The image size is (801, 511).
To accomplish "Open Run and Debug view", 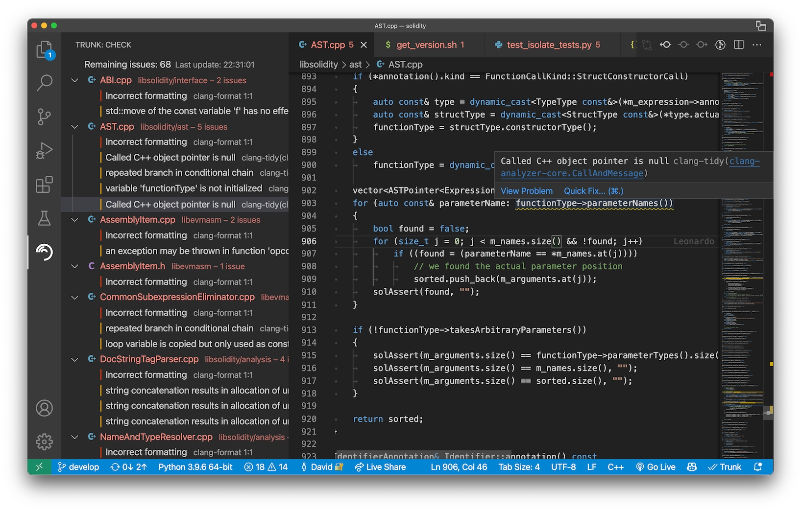I will (x=44, y=151).
